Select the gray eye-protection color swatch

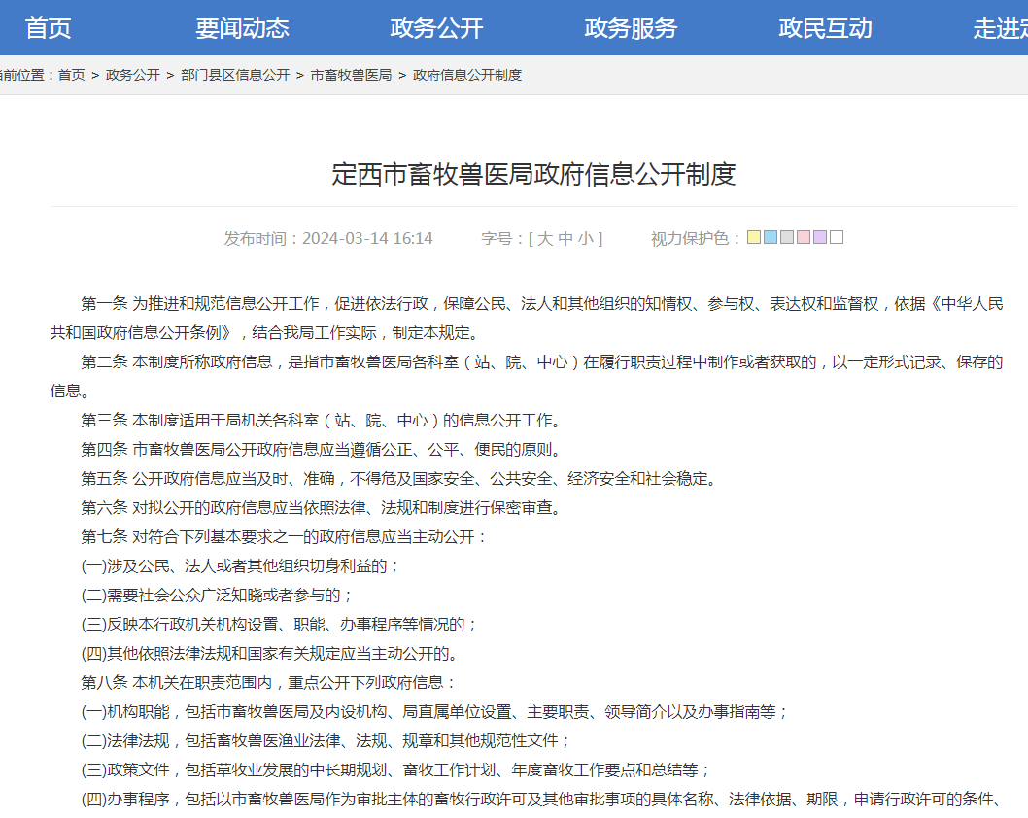(787, 237)
